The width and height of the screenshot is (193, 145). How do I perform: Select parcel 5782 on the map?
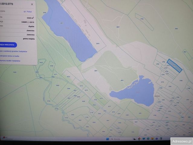[161, 88]
